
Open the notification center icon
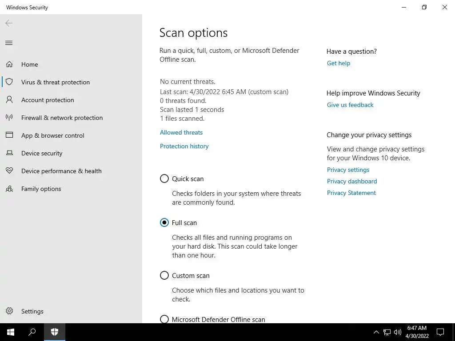[x=440, y=332]
